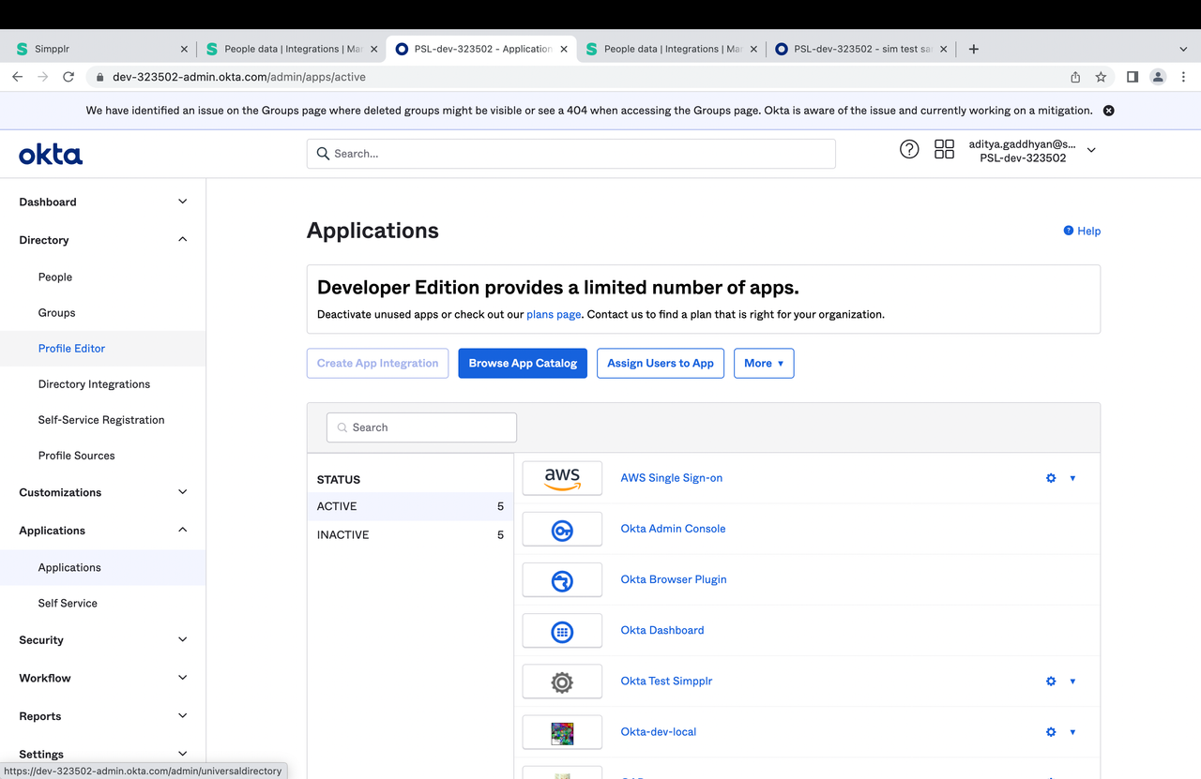Go to People in the sidebar
1201x779 pixels.
click(x=55, y=277)
